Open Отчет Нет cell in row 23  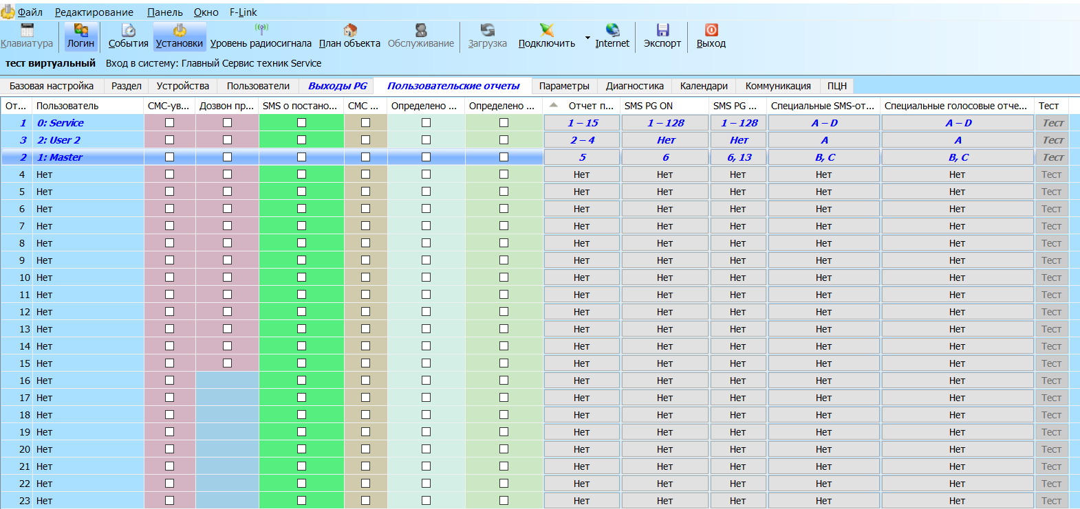(583, 501)
